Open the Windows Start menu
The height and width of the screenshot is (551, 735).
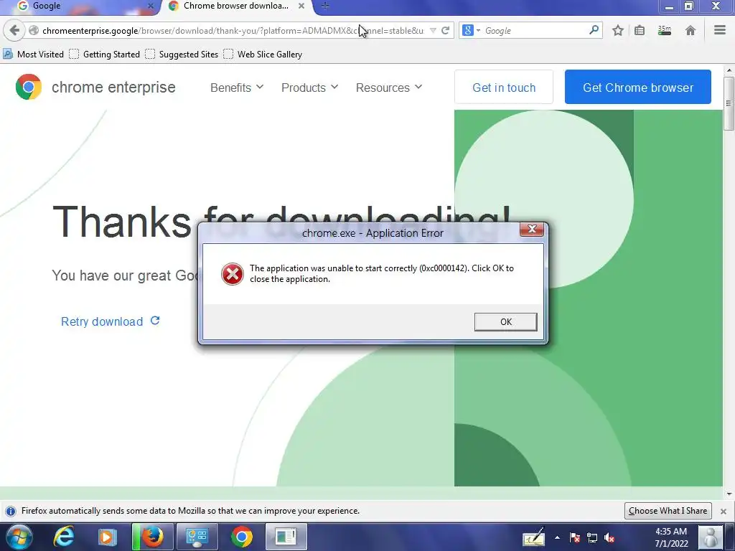click(x=19, y=537)
